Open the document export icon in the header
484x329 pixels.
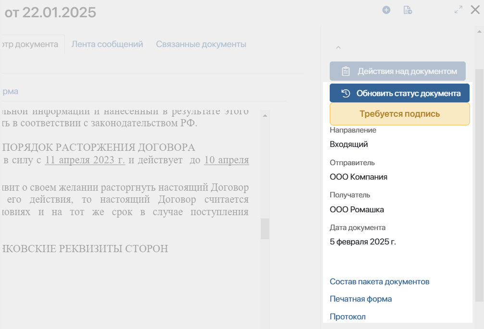pyautogui.click(x=408, y=10)
